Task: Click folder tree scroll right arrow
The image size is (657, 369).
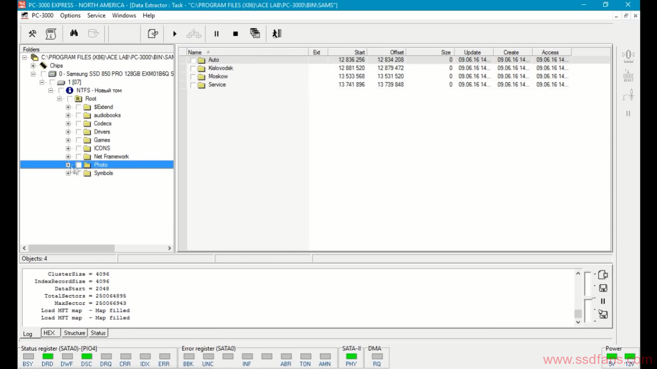Action: [169, 248]
